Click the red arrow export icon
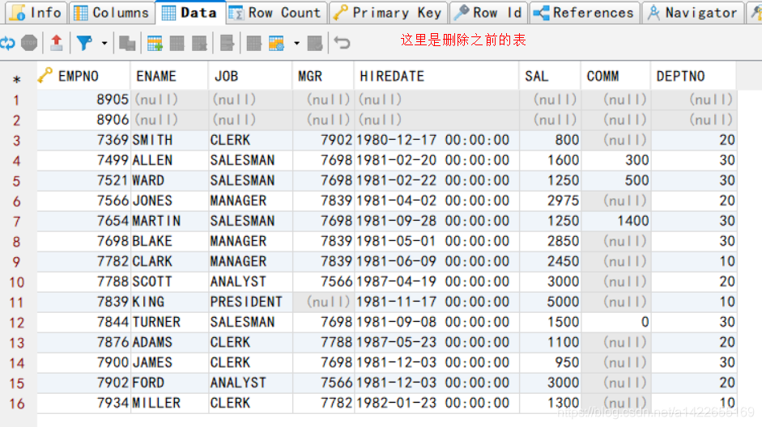The height and width of the screenshot is (427, 762). click(57, 43)
